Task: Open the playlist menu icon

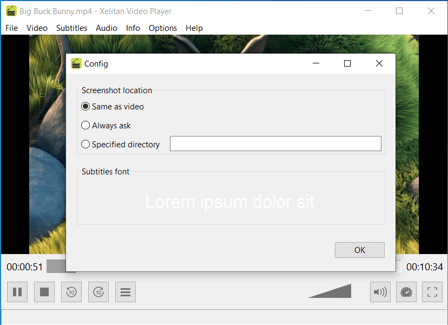Action: 126,292
